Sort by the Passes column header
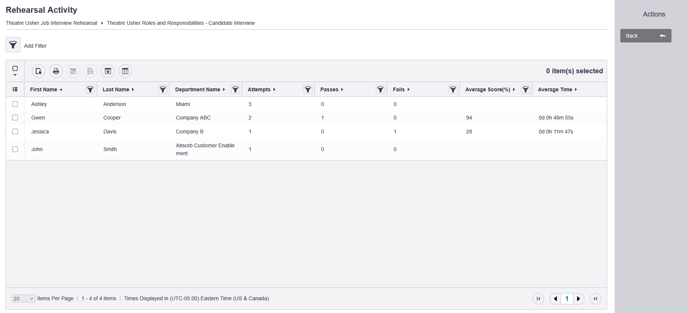 (332, 89)
